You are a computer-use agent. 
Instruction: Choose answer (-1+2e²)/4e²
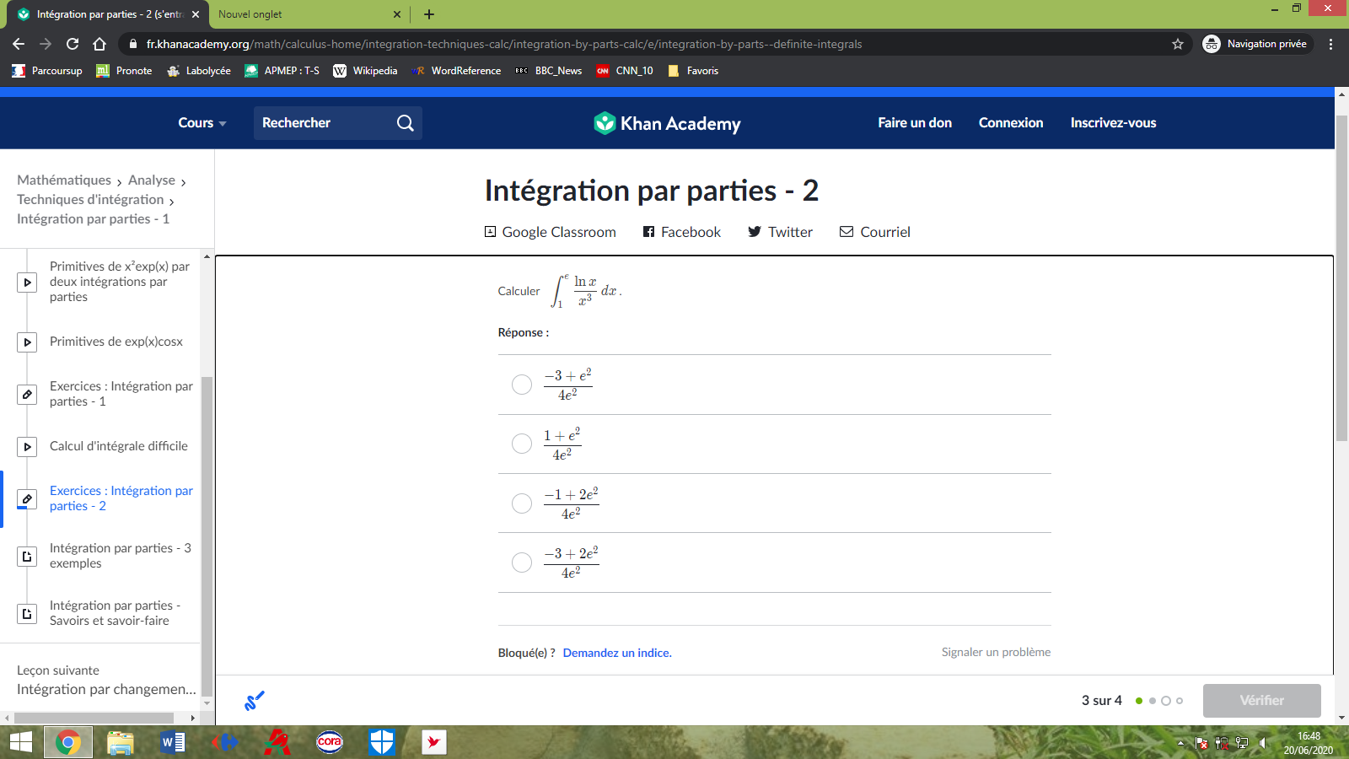tap(522, 503)
